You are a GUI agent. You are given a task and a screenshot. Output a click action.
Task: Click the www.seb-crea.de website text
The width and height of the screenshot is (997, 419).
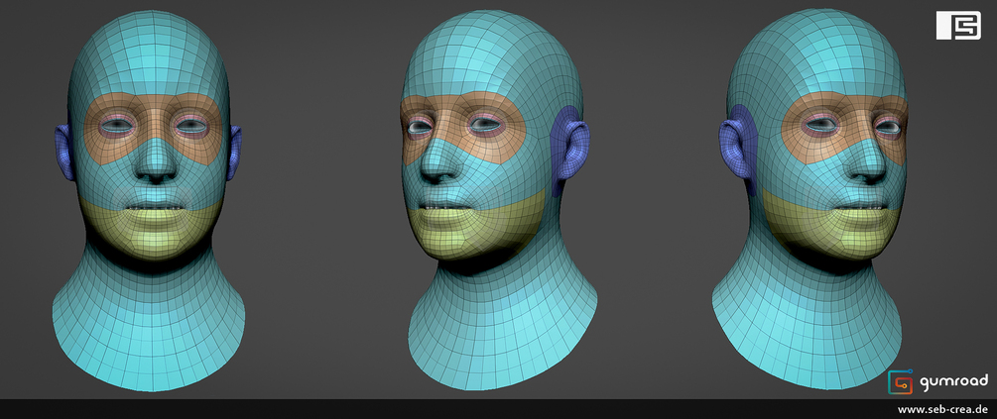click(x=943, y=410)
